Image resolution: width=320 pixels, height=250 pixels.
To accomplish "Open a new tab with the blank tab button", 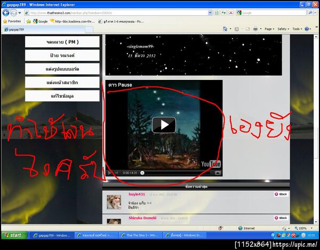I will (x=89, y=29).
